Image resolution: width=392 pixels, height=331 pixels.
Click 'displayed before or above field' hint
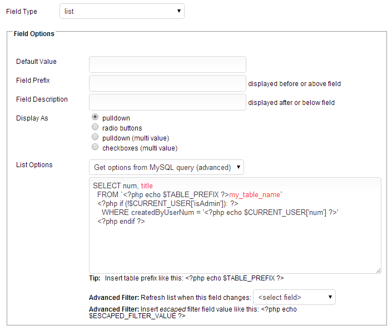294,84
